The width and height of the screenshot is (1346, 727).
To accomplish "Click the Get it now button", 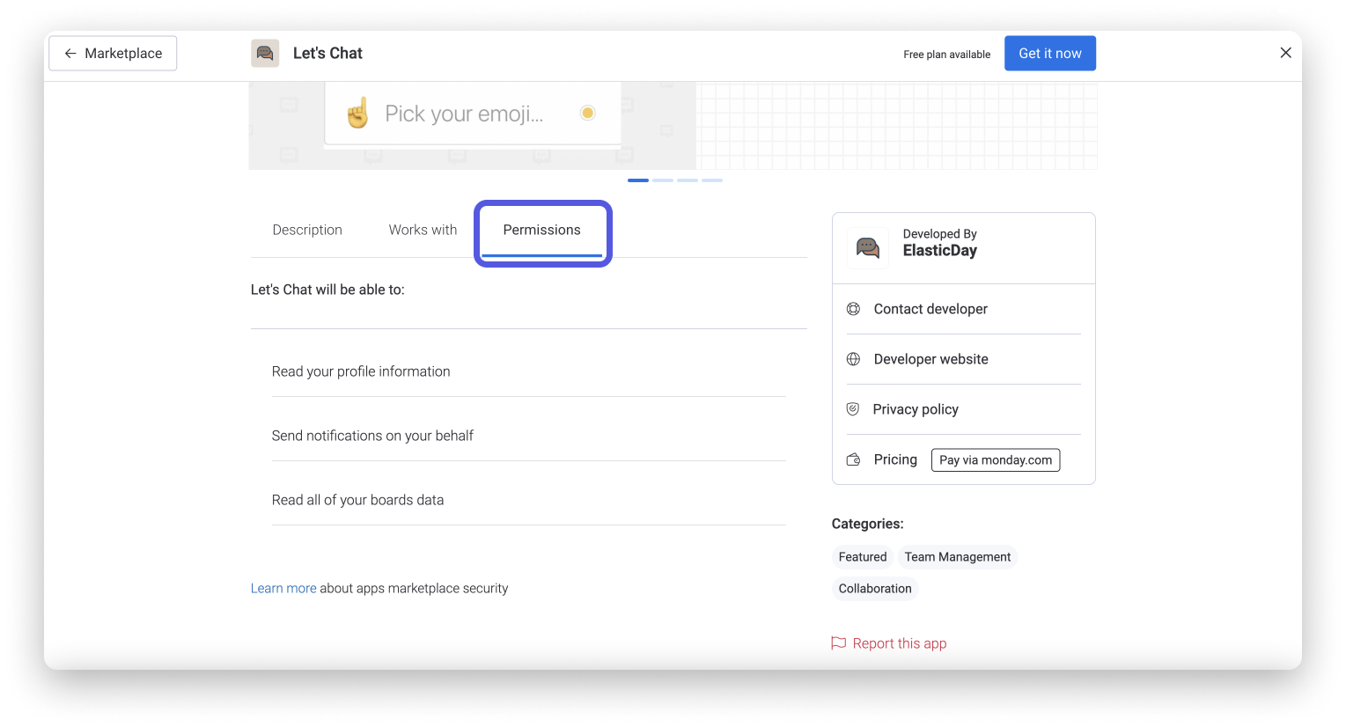I will tap(1050, 53).
